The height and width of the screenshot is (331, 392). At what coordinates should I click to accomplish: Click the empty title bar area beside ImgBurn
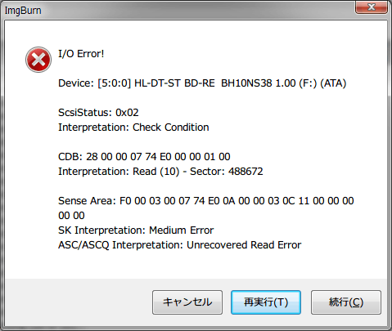coord(196,11)
